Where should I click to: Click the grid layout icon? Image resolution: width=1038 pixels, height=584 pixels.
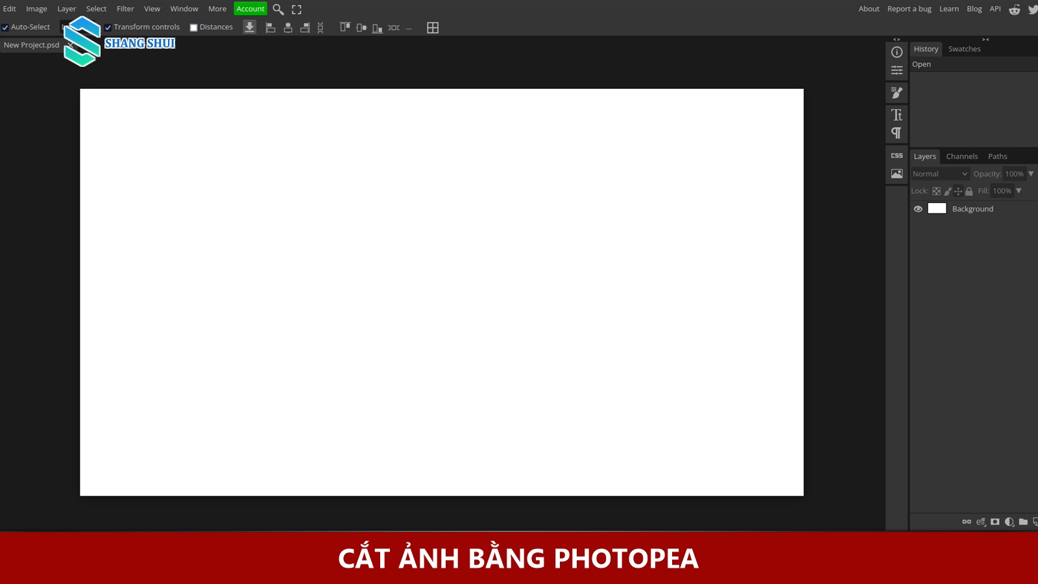coord(433,28)
